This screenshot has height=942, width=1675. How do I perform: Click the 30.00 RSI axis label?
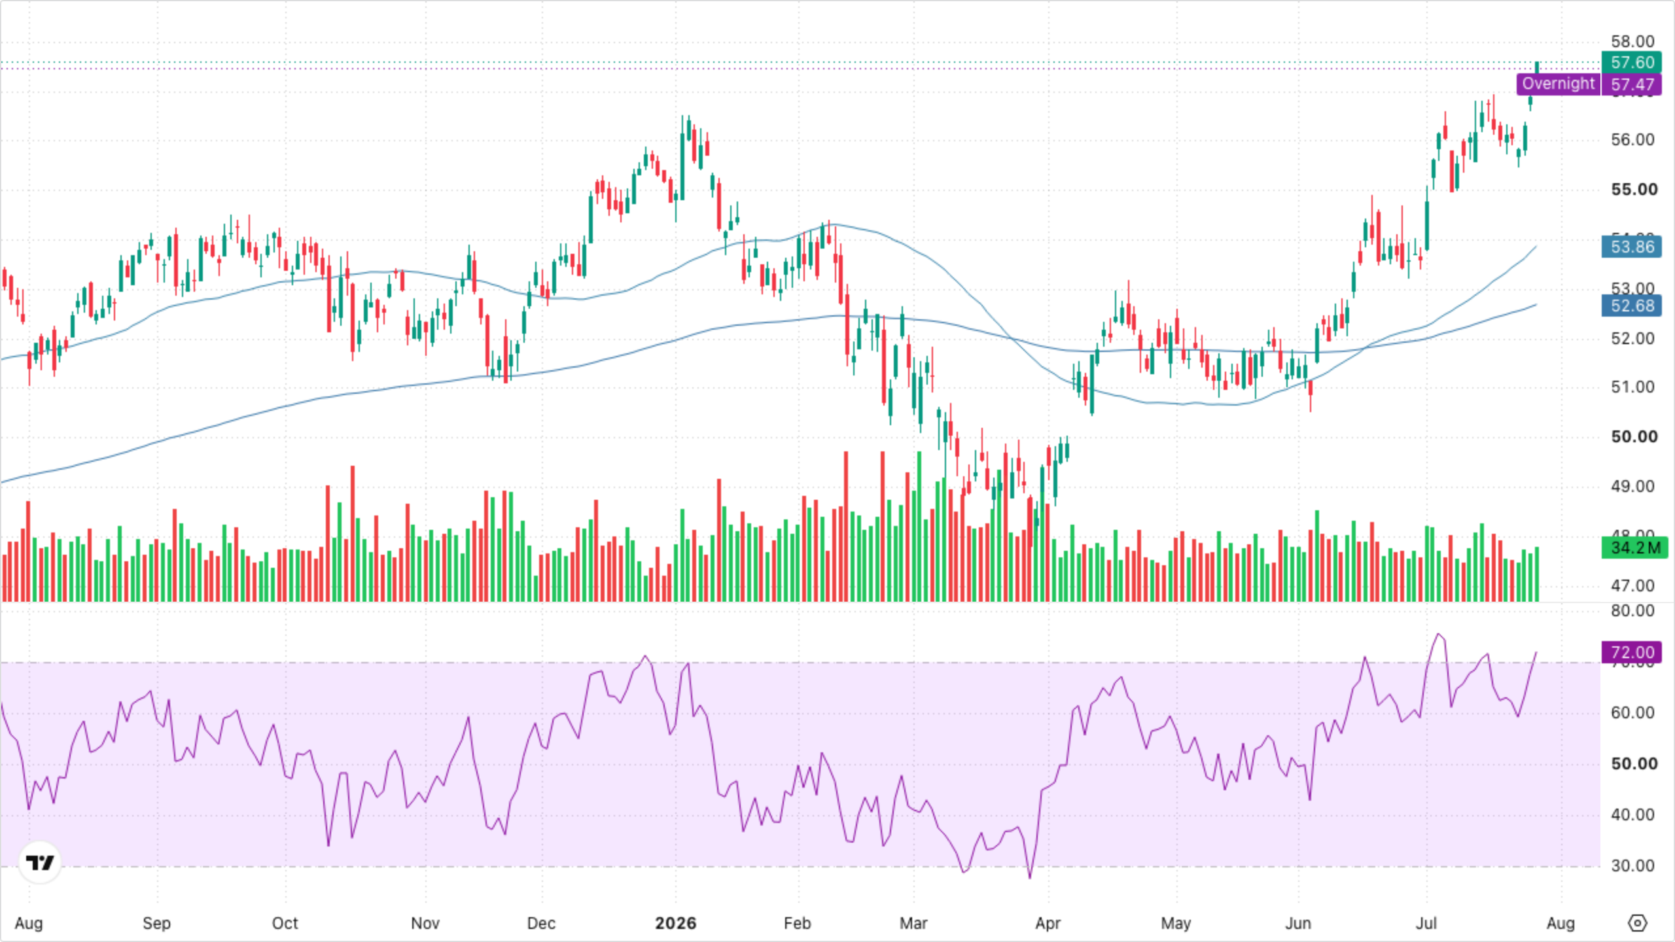[1632, 865]
